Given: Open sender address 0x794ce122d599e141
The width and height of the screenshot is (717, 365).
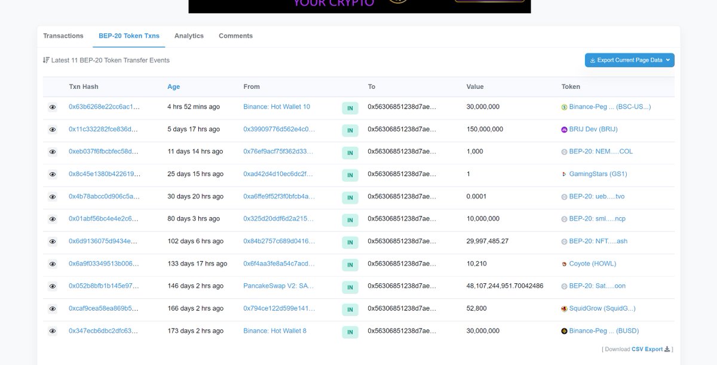Looking at the screenshot, I should pyautogui.click(x=278, y=308).
